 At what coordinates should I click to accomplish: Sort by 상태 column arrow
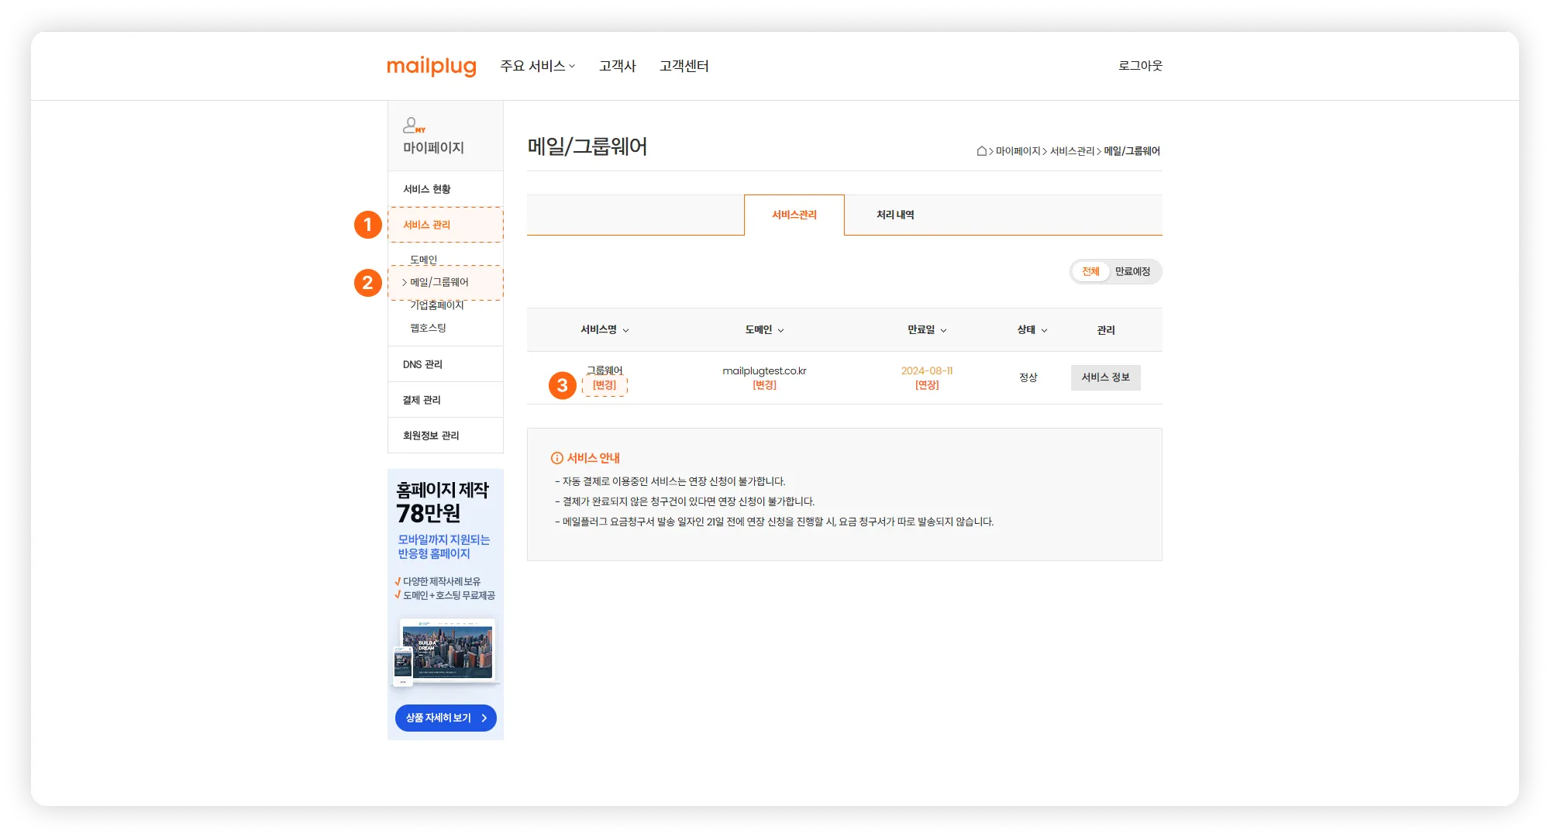[x=1044, y=330]
